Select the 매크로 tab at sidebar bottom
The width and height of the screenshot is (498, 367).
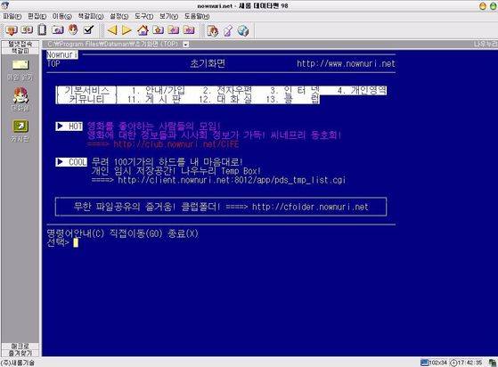tap(20, 347)
